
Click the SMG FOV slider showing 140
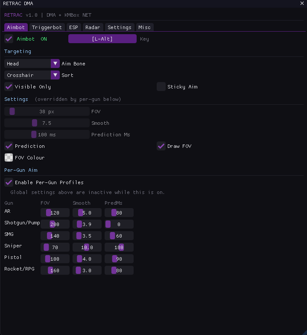coord(55,236)
